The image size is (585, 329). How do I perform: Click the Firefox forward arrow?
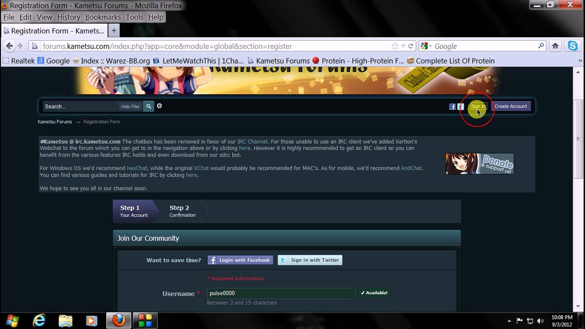20,46
